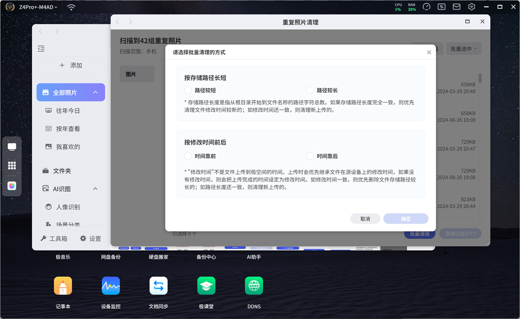The image size is (520, 319).
Task: Collapse the AI识图 section chevron
Action: [x=95, y=189]
